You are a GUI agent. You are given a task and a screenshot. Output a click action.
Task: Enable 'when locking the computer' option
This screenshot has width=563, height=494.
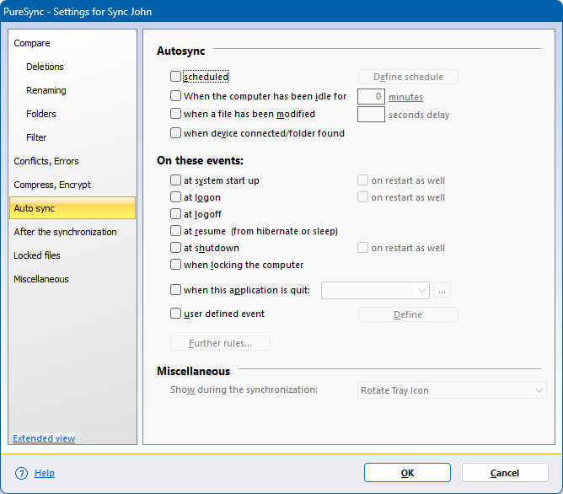pos(175,264)
